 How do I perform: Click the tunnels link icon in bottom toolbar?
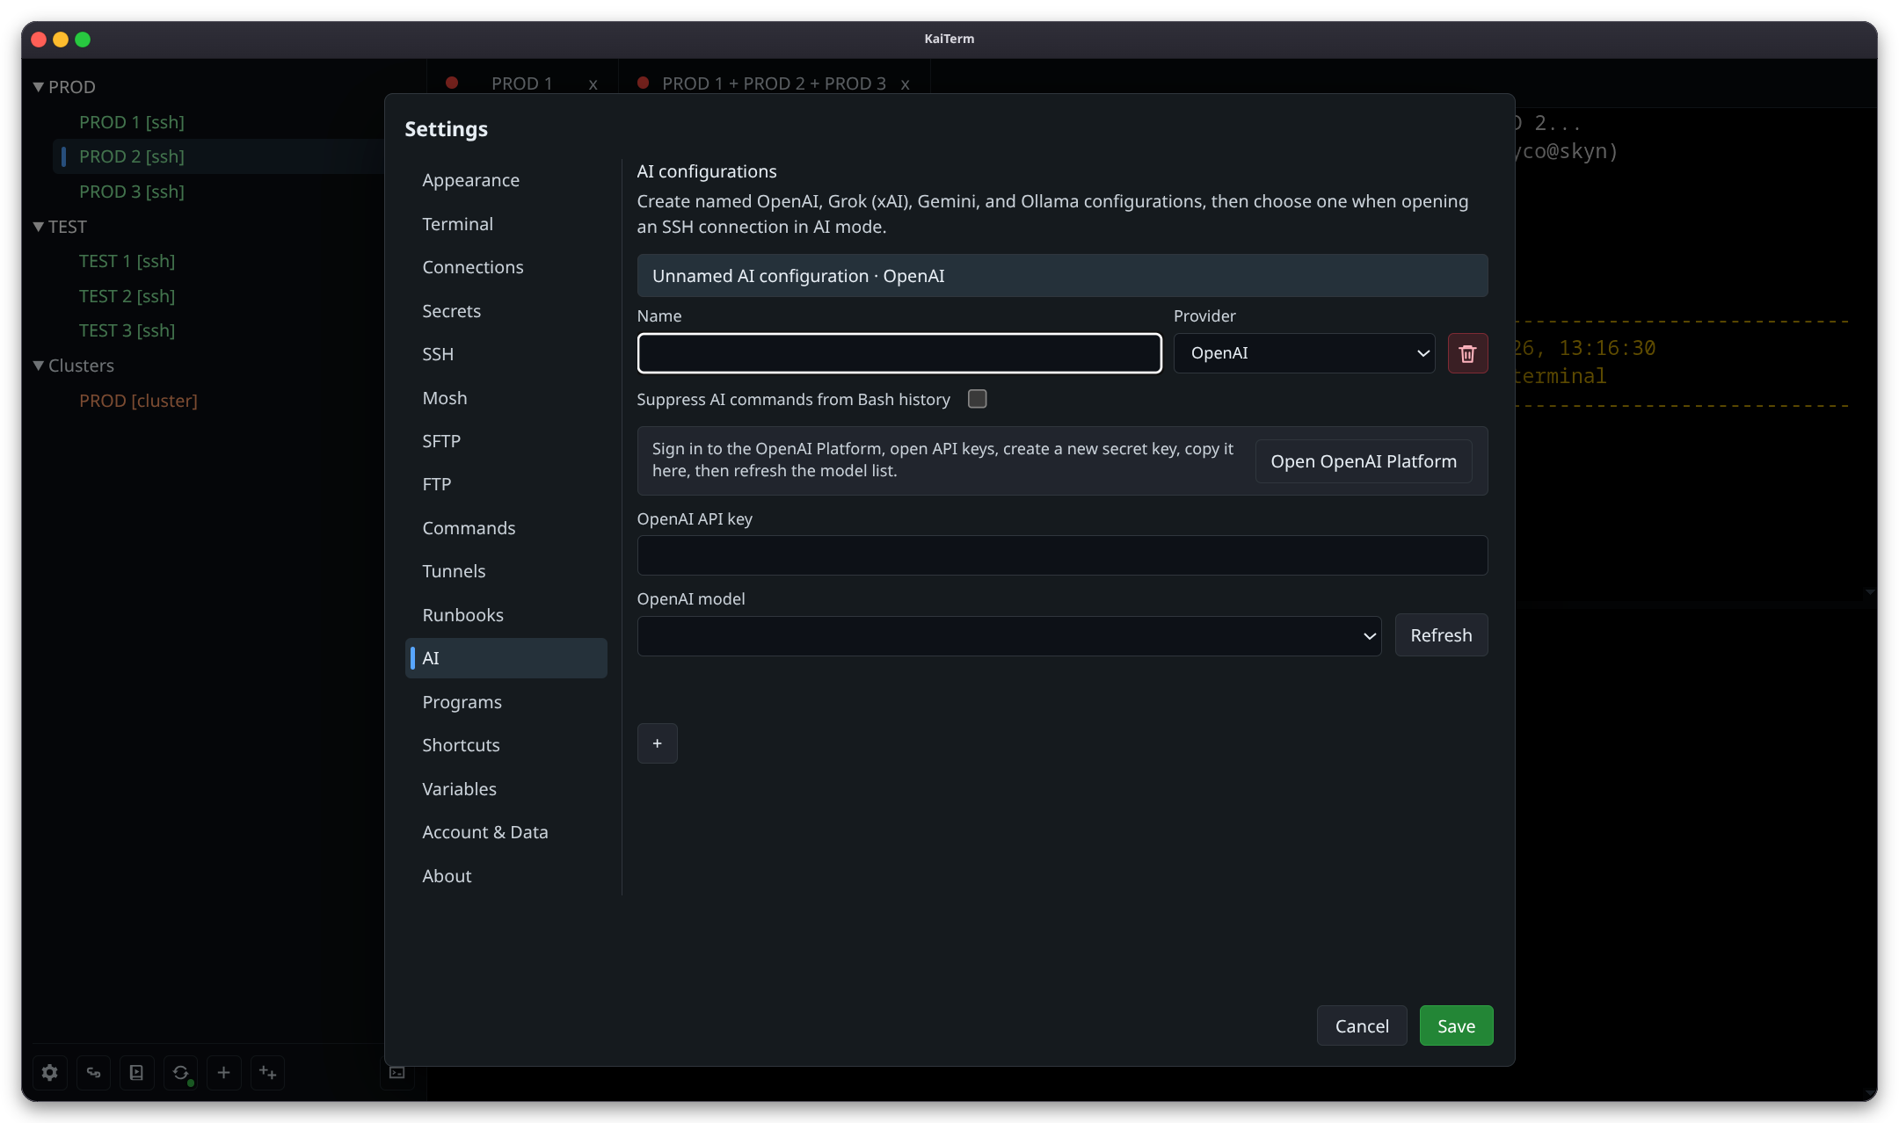coord(93,1072)
